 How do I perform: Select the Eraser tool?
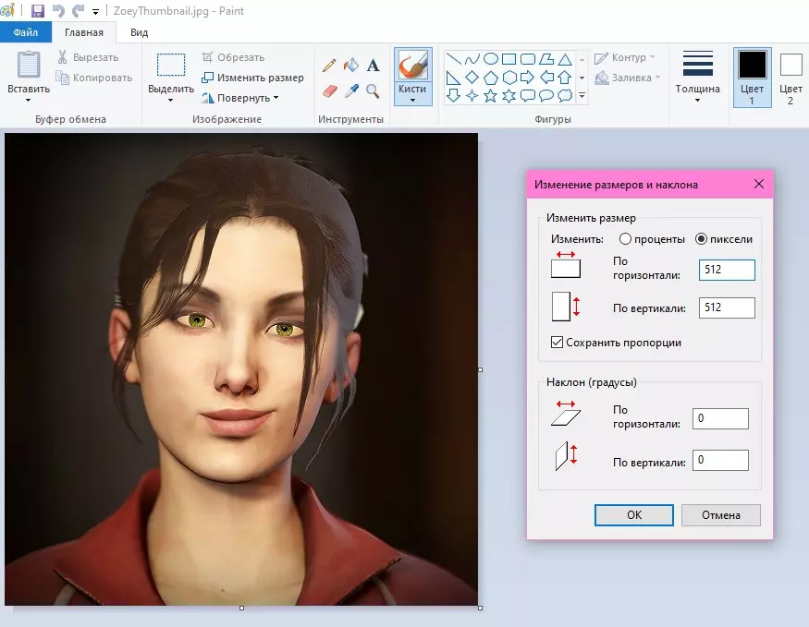click(328, 90)
